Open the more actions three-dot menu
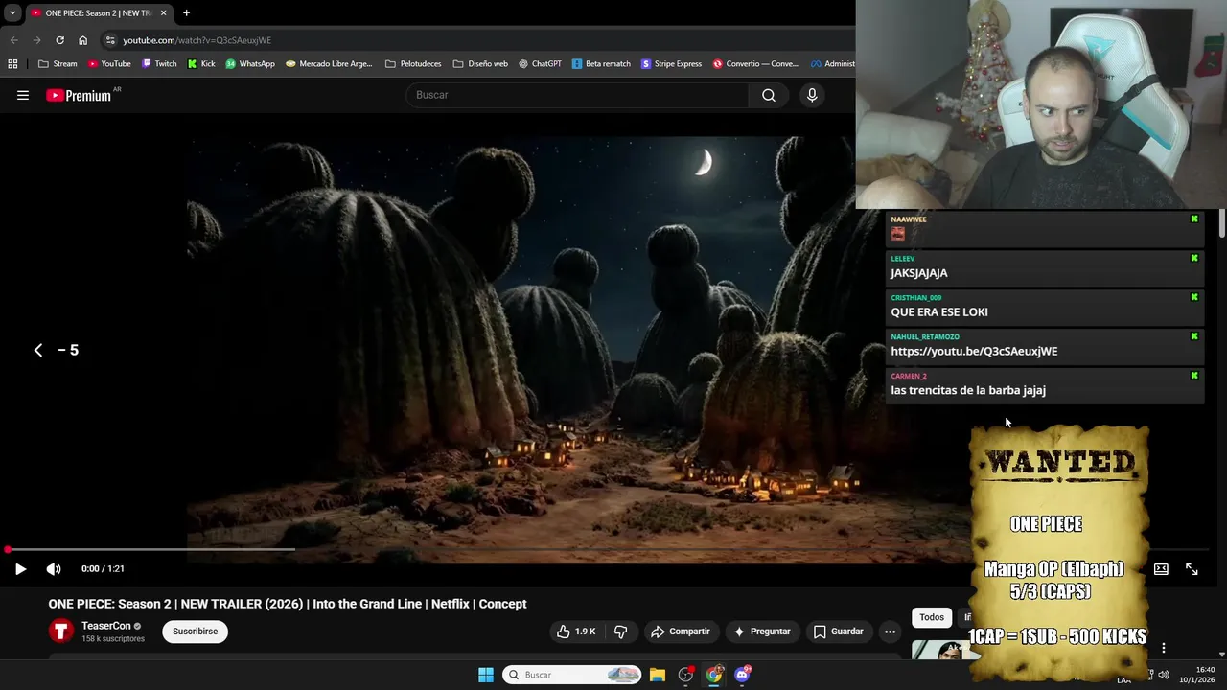Screen dimensions: 1227x690 pos(890,632)
